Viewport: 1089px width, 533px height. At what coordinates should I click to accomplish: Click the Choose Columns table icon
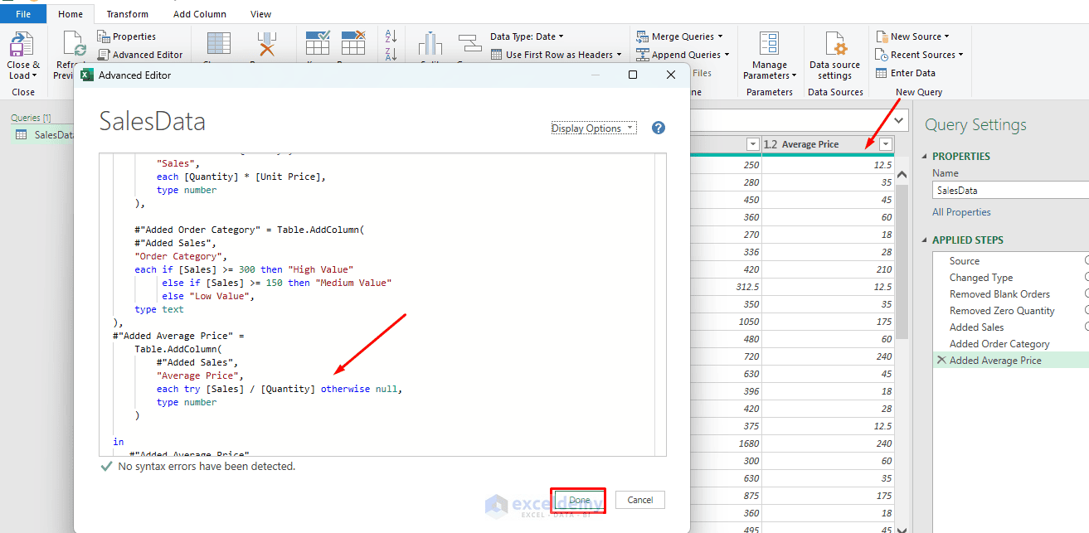218,43
